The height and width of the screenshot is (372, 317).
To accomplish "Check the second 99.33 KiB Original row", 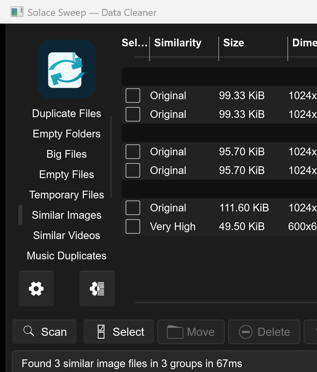I will (133, 114).
